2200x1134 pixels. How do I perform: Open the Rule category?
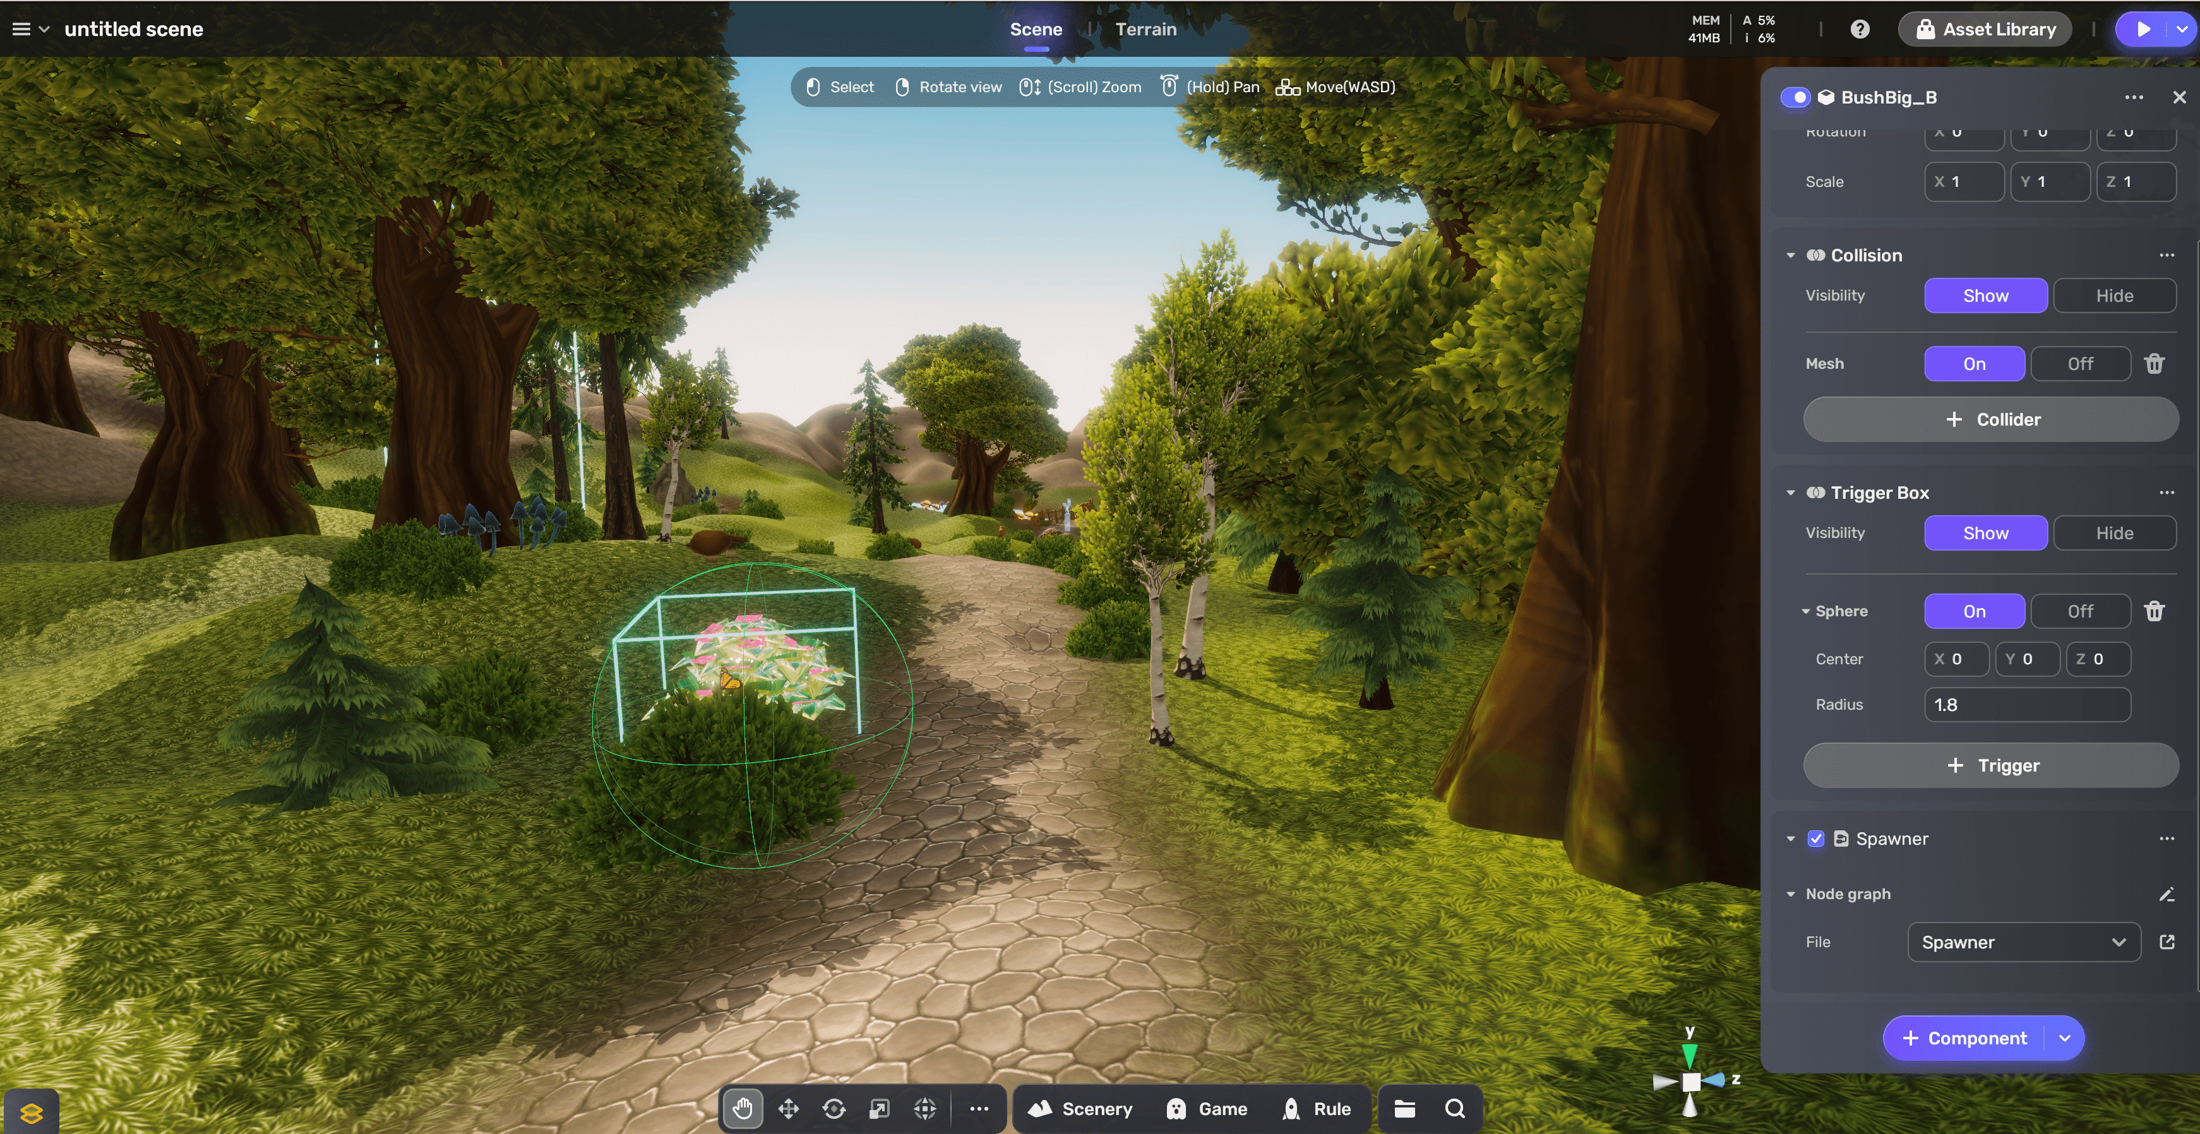tap(1316, 1108)
